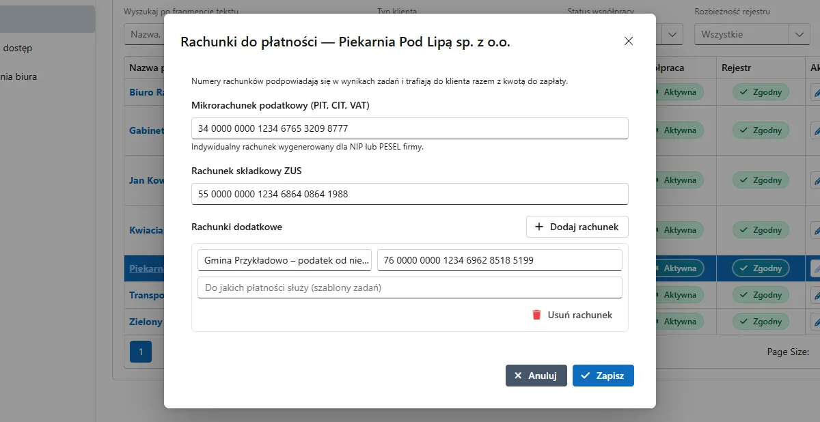Click the X icon on Anuluj

coord(518,376)
